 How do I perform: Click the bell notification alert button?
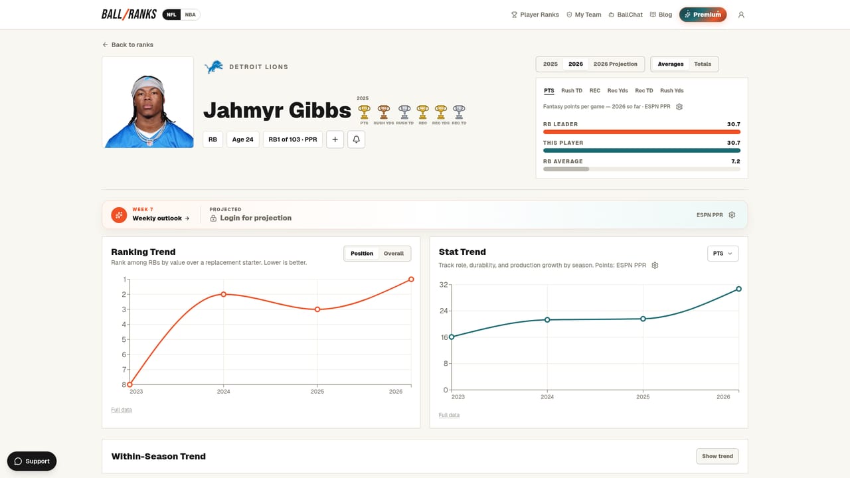(356, 139)
